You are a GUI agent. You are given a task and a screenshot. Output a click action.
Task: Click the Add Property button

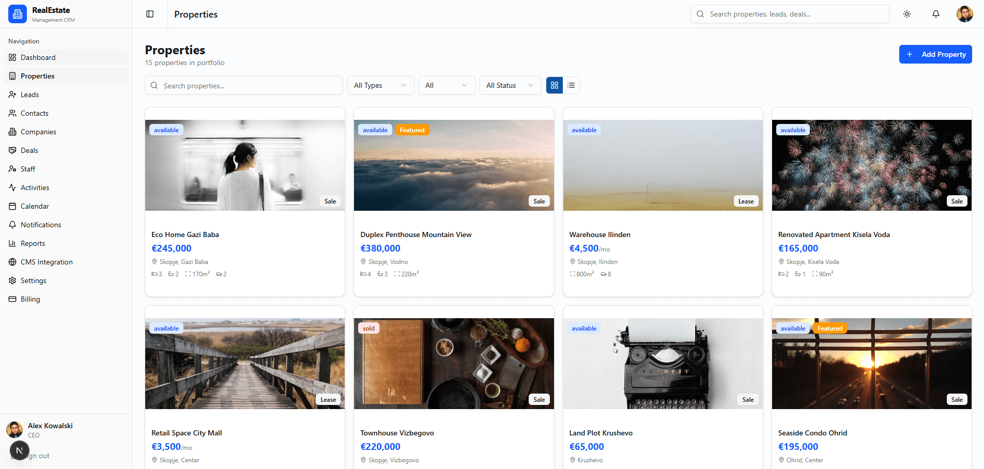pos(935,54)
